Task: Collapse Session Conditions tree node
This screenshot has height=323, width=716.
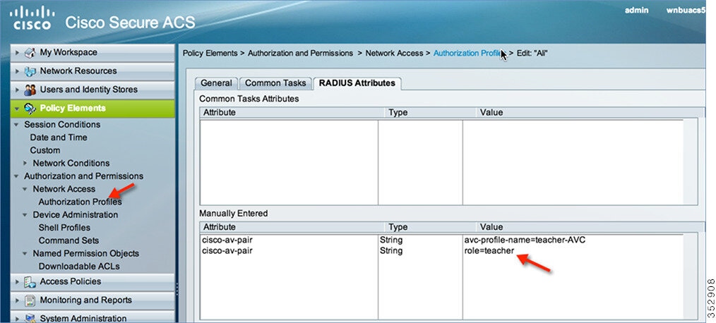Action: (16, 125)
